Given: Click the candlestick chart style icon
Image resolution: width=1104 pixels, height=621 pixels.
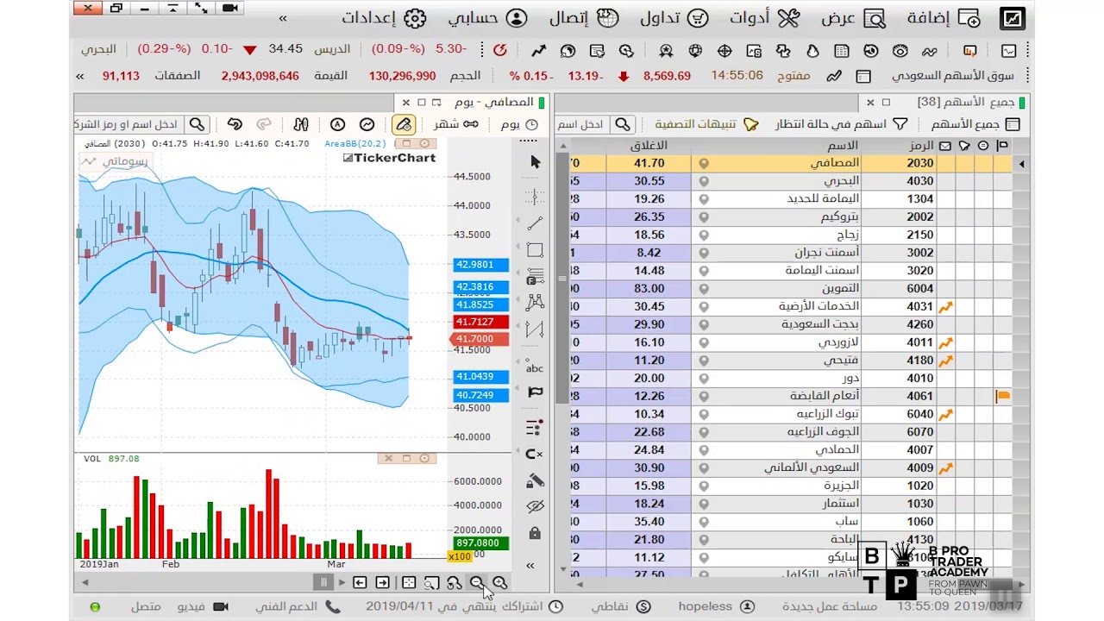Looking at the screenshot, I should [x=300, y=124].
